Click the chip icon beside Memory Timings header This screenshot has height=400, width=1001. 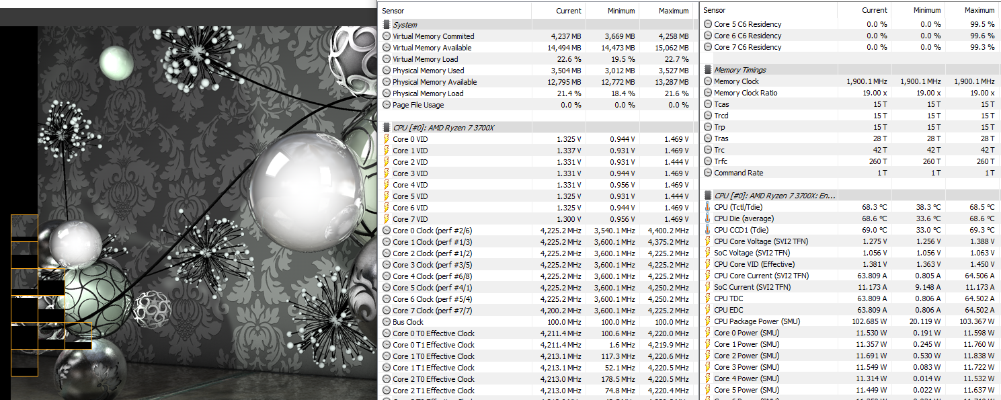tap(707, 70)
